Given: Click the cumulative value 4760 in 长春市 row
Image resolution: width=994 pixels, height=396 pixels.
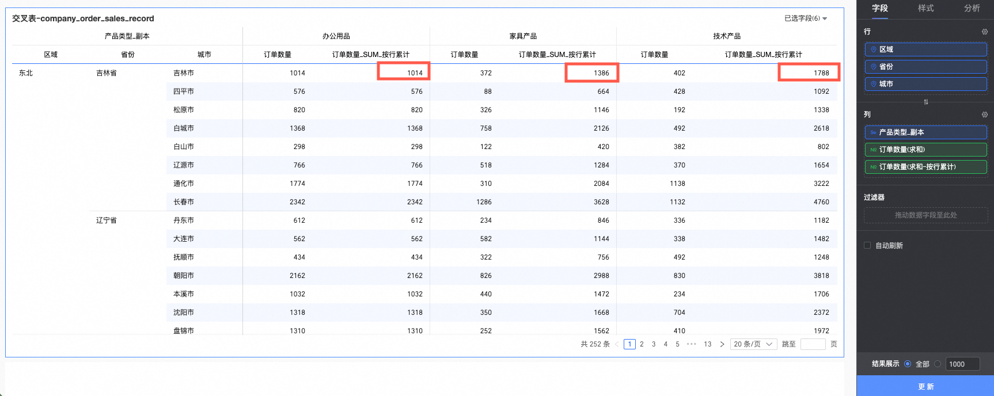Looking at the screenshot, I should click(821, 202).
